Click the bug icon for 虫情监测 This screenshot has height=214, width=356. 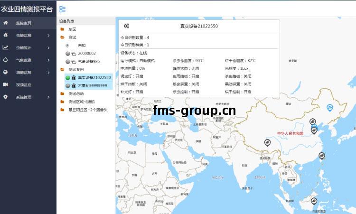click(x=5, y=35)
